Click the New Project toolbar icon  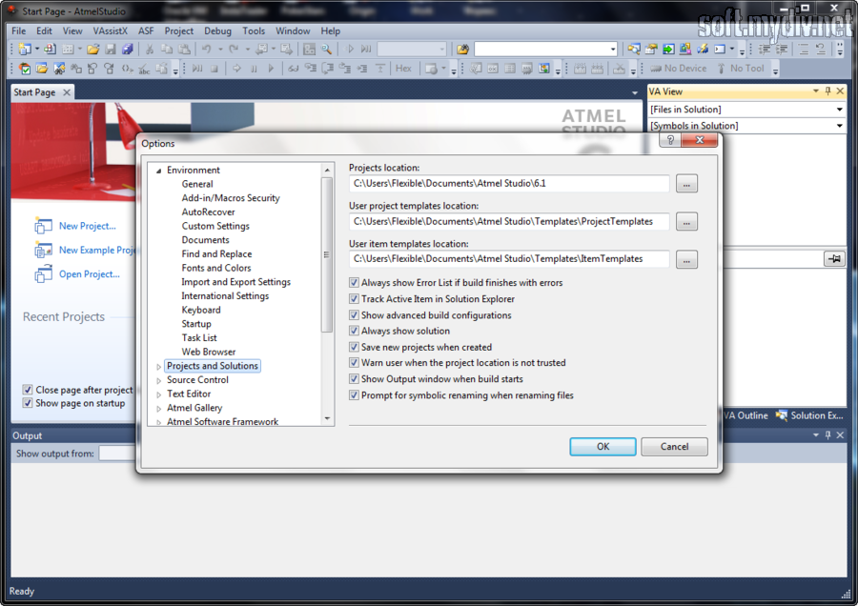[25, 50]
